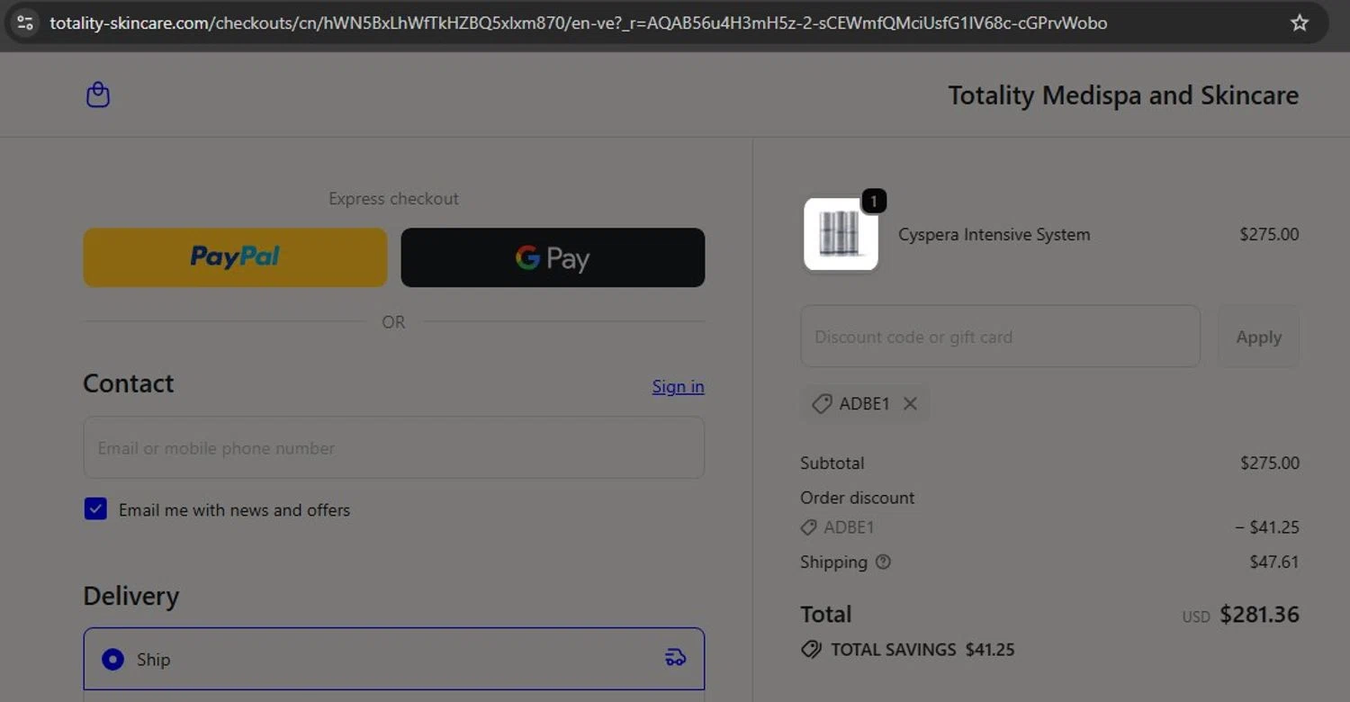Screen dimensions: 1350x702
Task: Focus the Discount code or gift card field
Action: (1000, 337)
